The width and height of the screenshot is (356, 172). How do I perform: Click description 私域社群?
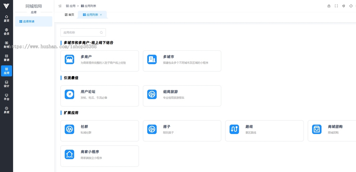[86, 133]
